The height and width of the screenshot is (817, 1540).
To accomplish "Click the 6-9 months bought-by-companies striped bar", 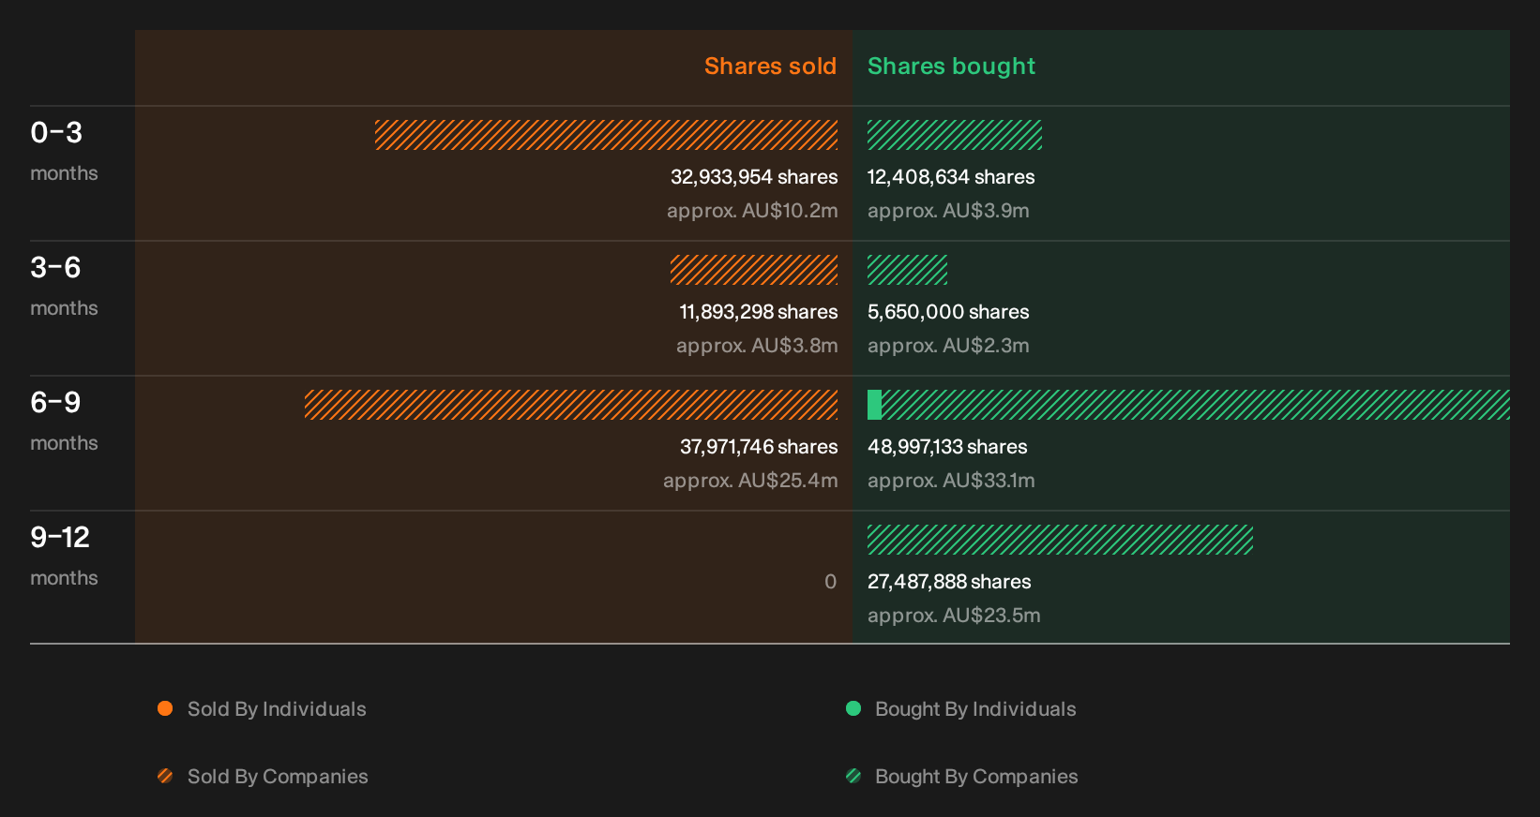I will pos(1196,405).
